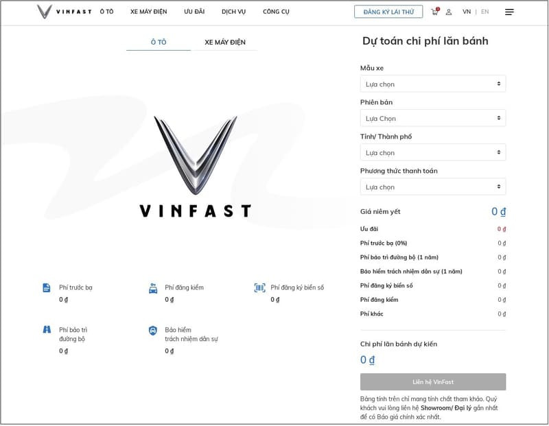Open the Ô TÔ menu in the header
Image resolution: width=549 pixels, height=426 pixels.
tap(107, 12)
